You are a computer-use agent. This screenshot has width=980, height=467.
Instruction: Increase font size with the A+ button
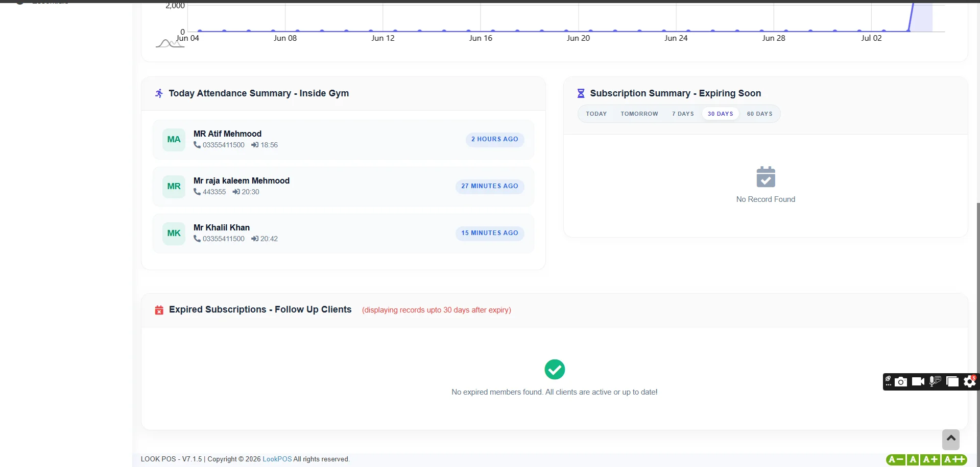(930, 459)
